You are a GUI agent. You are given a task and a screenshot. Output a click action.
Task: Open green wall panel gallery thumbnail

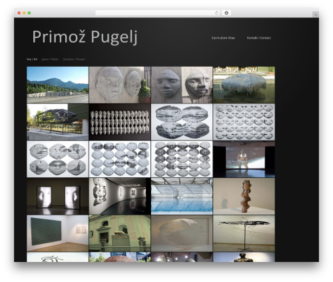[x=57, y=233]
